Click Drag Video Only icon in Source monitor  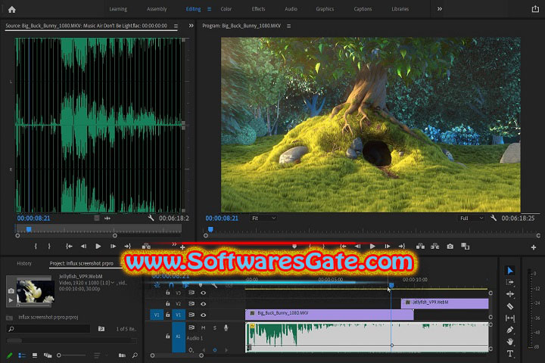click(x=97, y=218)
